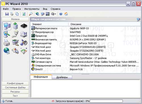Switch to the Драйверы tab
This screenshot has width=142, height=104.
pyautogui.click(x=62, y=77)
